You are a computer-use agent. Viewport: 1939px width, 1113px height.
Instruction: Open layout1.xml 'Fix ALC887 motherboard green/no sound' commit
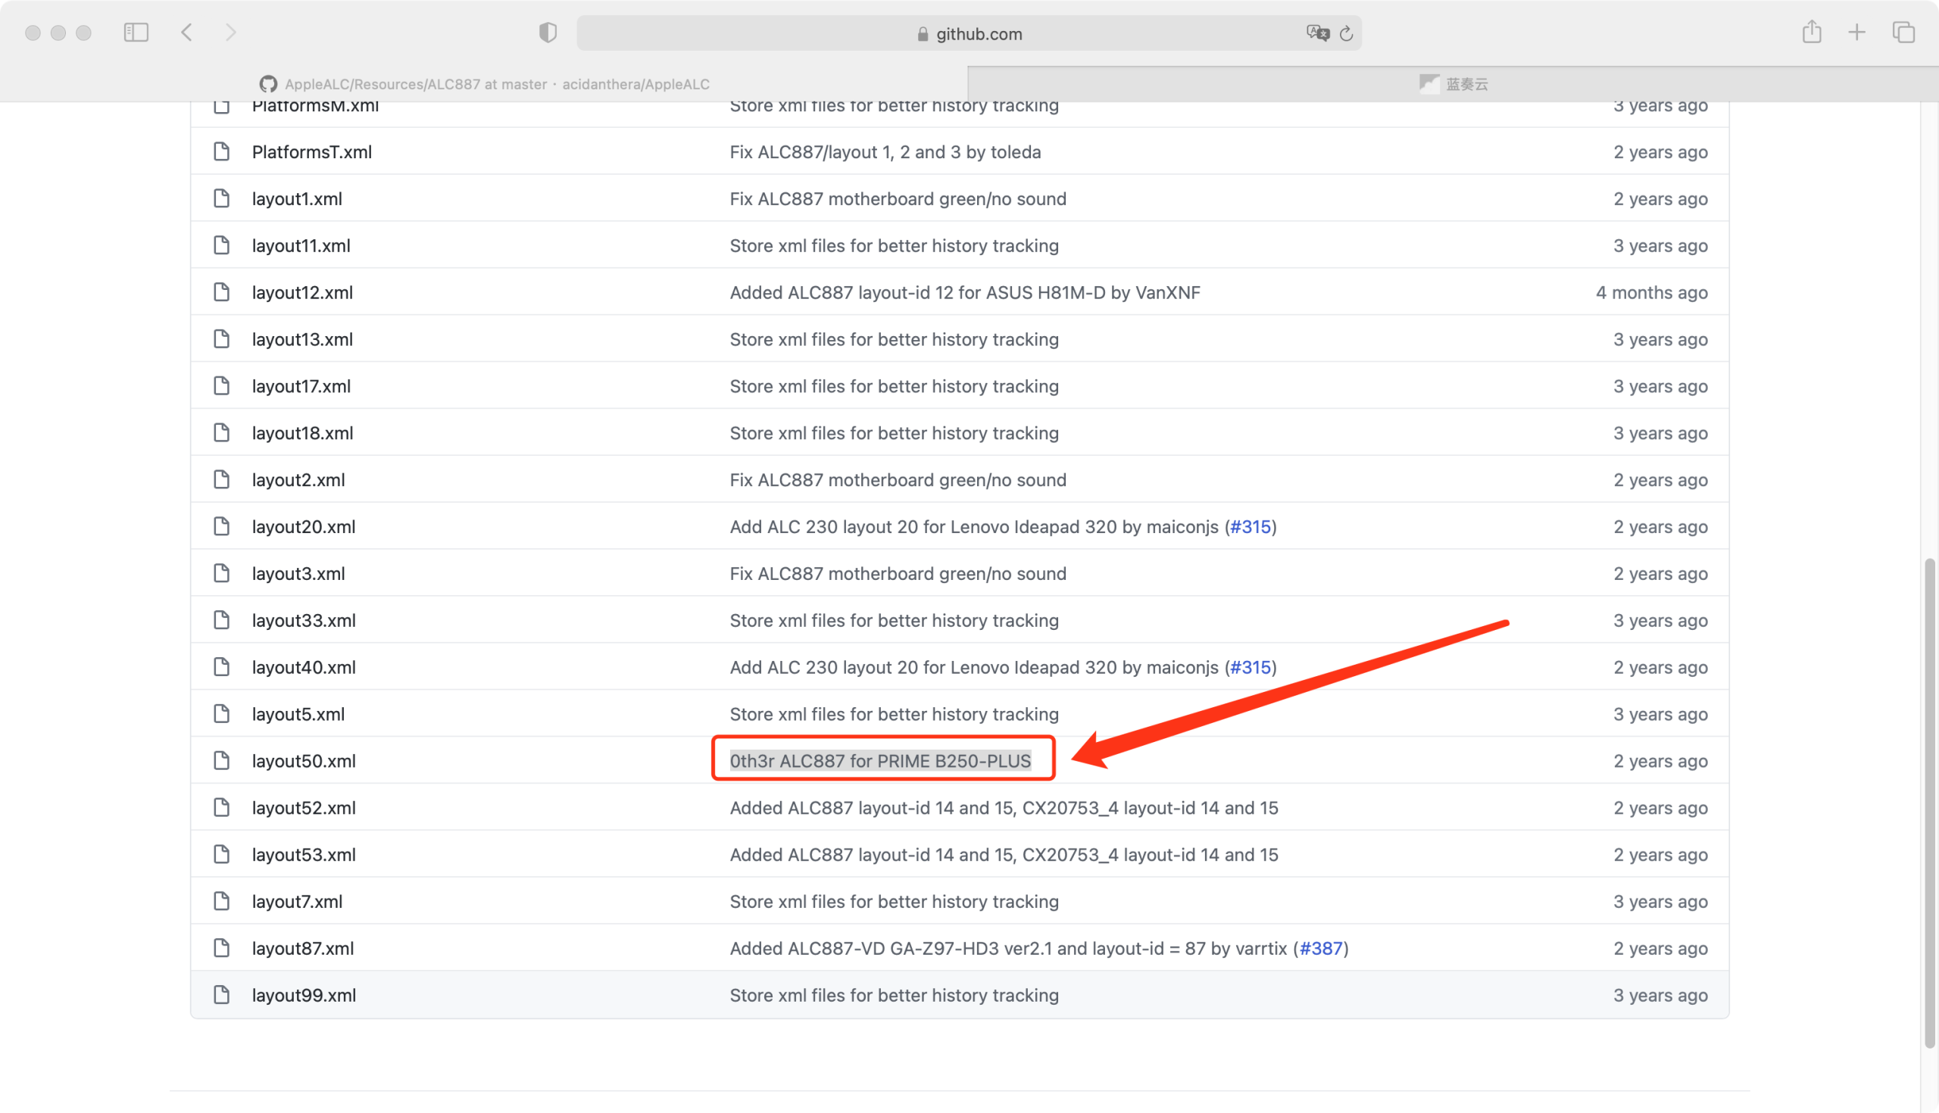[x=898, y=198]
